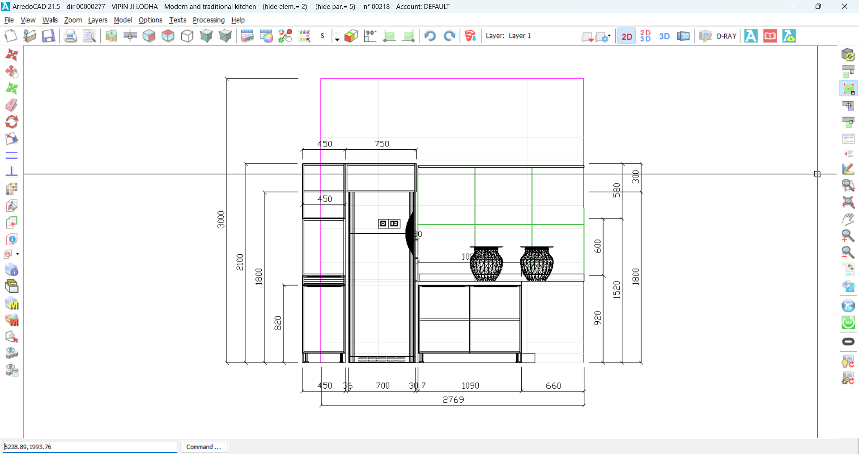
Task: Click the 90° angle tool icon
Action: coord(370,36)
